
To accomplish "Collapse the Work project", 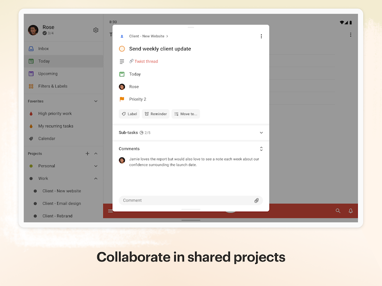I will (x=96, y=178).
